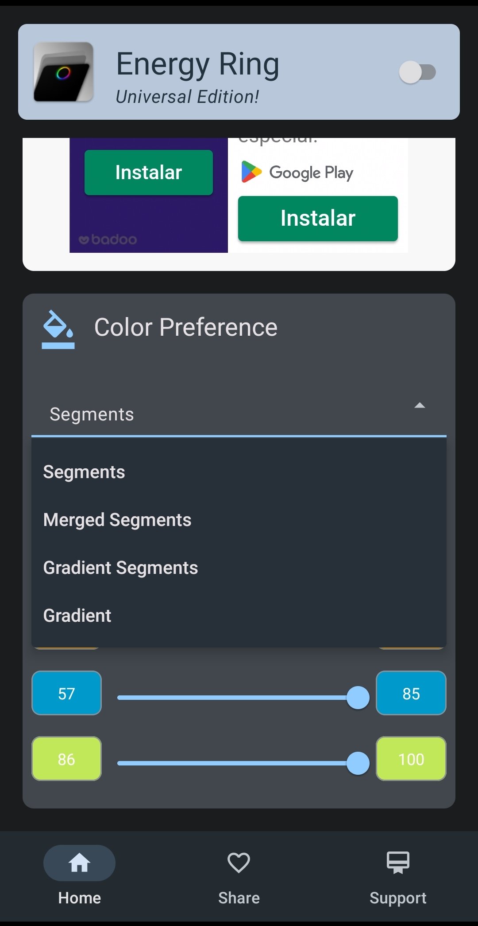Click the Instalar button on purple banner
Screen dimensions: 478x926
pyautogui.click(x=149, y=173)
